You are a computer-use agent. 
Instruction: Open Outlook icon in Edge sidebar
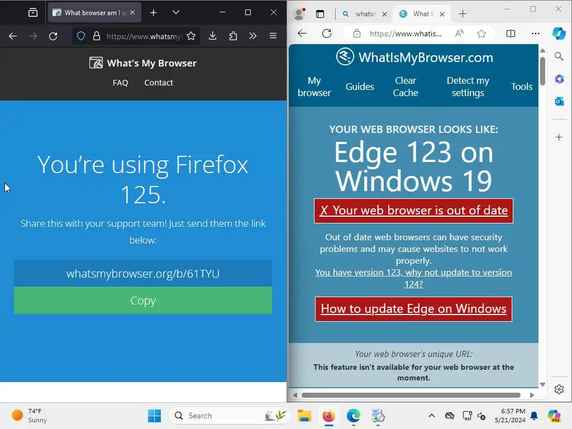tap(559, 102)
